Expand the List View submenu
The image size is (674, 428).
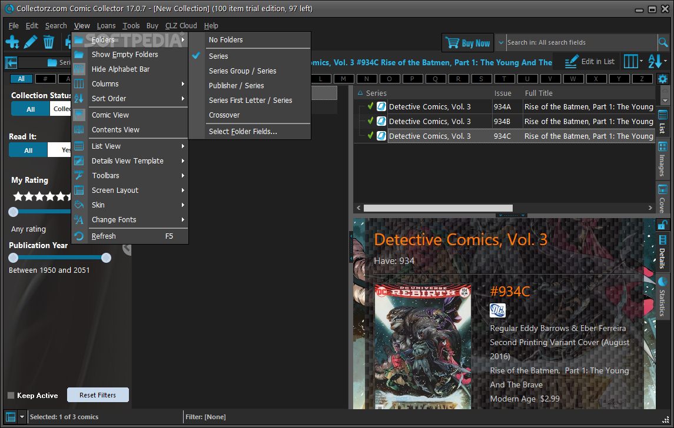tap(130, 146)
